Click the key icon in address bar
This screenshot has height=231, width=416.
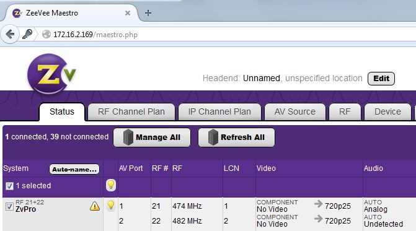pos(27,34)
